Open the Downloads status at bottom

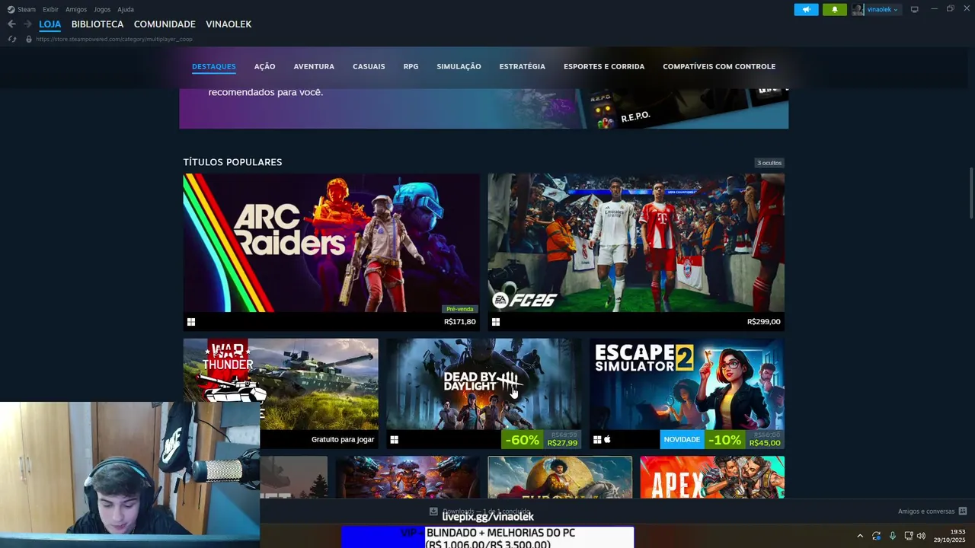tap(480, 511)
